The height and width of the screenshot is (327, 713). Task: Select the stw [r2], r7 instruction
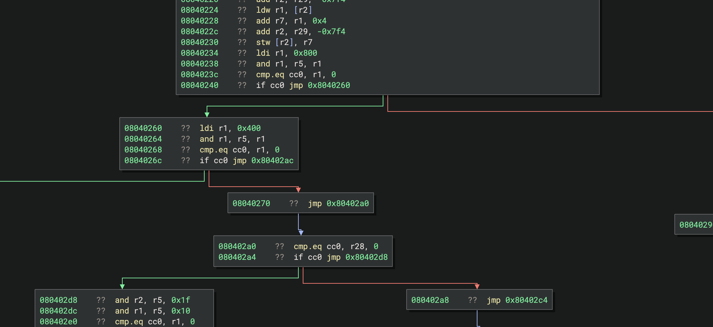(x=284, y=42)
